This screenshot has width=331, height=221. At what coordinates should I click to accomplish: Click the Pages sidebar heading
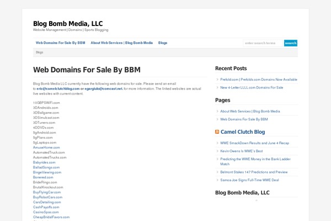223,100
